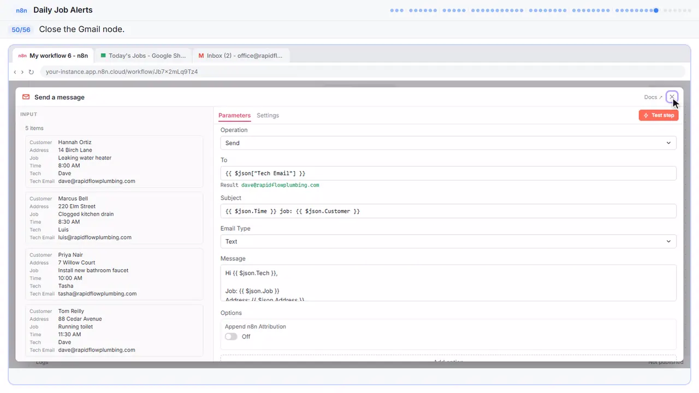Focus the Subject expression field

click(x=448, y=211)
